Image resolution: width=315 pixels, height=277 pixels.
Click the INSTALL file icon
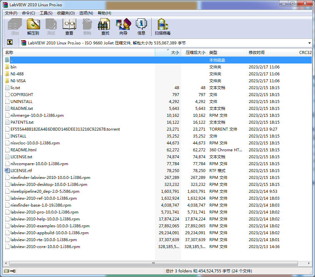(7, 136)
